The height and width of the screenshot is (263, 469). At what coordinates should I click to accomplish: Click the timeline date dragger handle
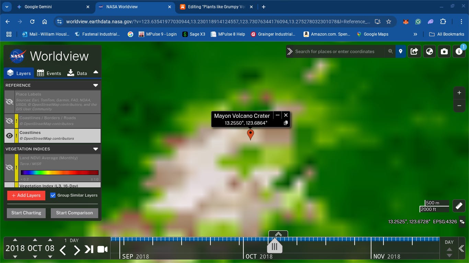click(274, 246)
